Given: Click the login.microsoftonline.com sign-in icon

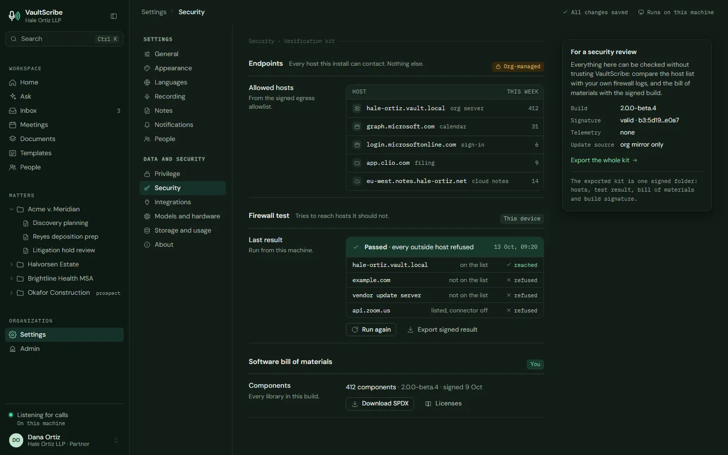Looking at the screenshot, I should tap(357, 145).
